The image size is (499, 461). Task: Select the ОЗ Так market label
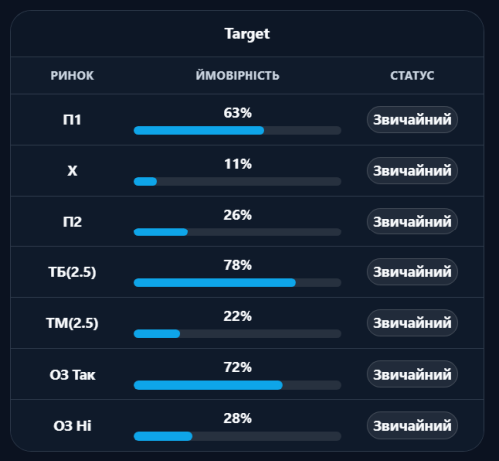pos(72,375)
